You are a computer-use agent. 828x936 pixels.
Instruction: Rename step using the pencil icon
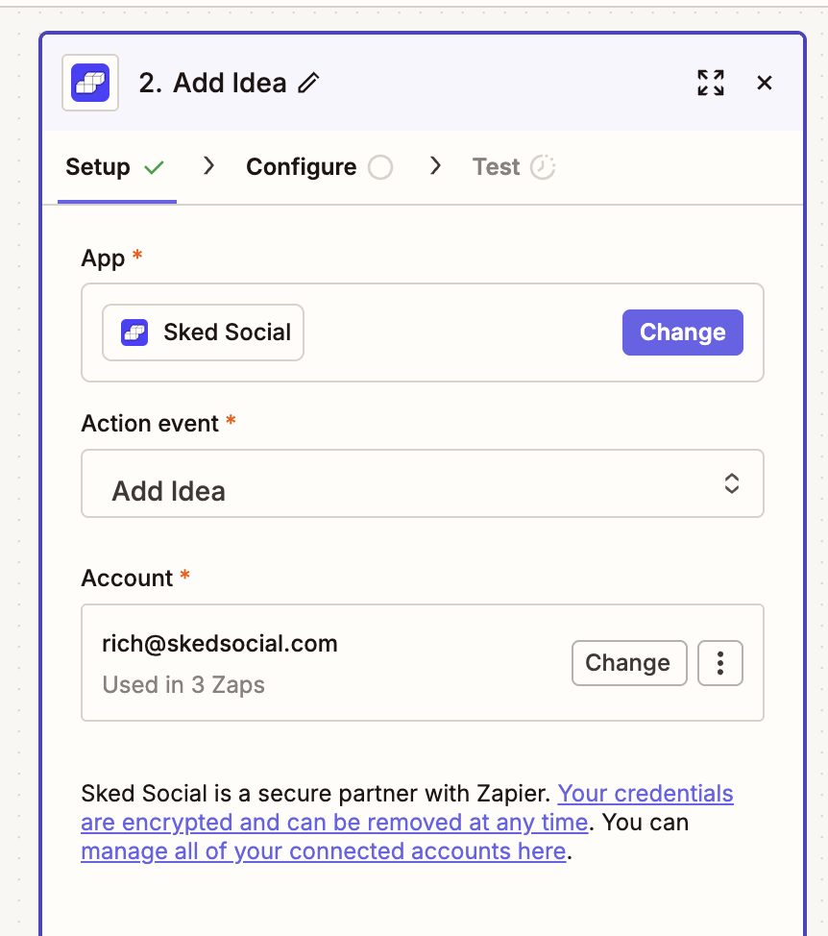[308, 84]
